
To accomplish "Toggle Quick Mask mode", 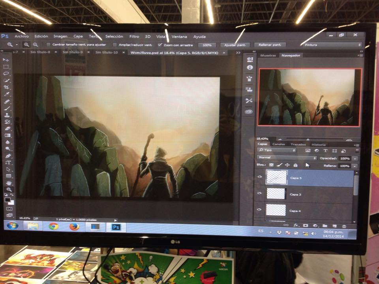I will (x=9, y=209).
